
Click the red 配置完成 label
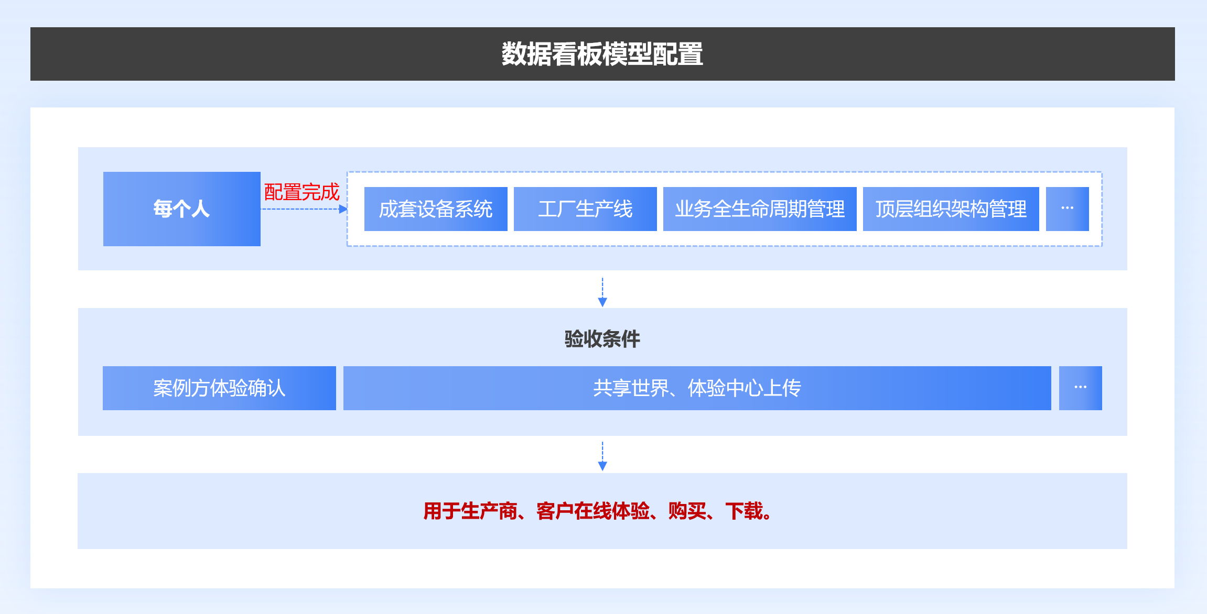301,192
